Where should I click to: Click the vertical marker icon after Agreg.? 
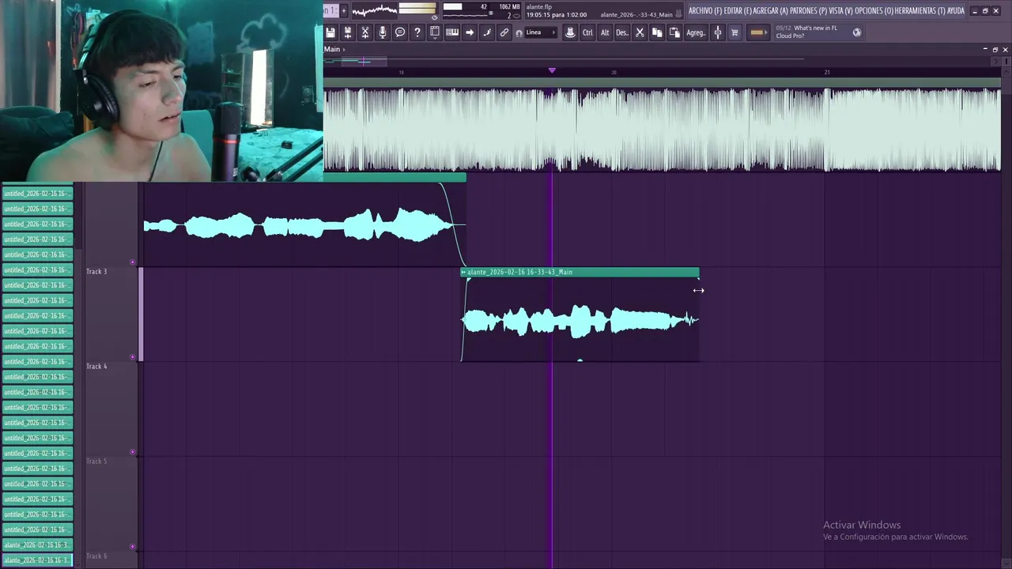pyautogui.click(x=718, y=32)
